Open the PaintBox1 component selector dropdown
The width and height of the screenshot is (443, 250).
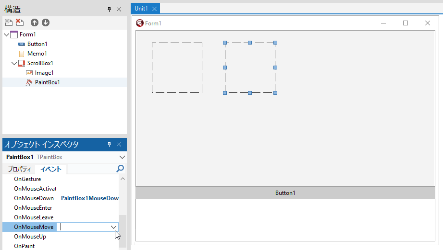point(122,157)
